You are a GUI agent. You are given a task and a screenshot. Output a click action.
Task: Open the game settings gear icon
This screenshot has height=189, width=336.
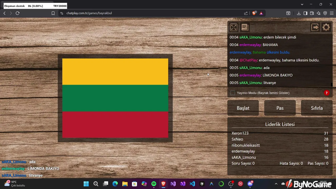(x=326, y=27)
